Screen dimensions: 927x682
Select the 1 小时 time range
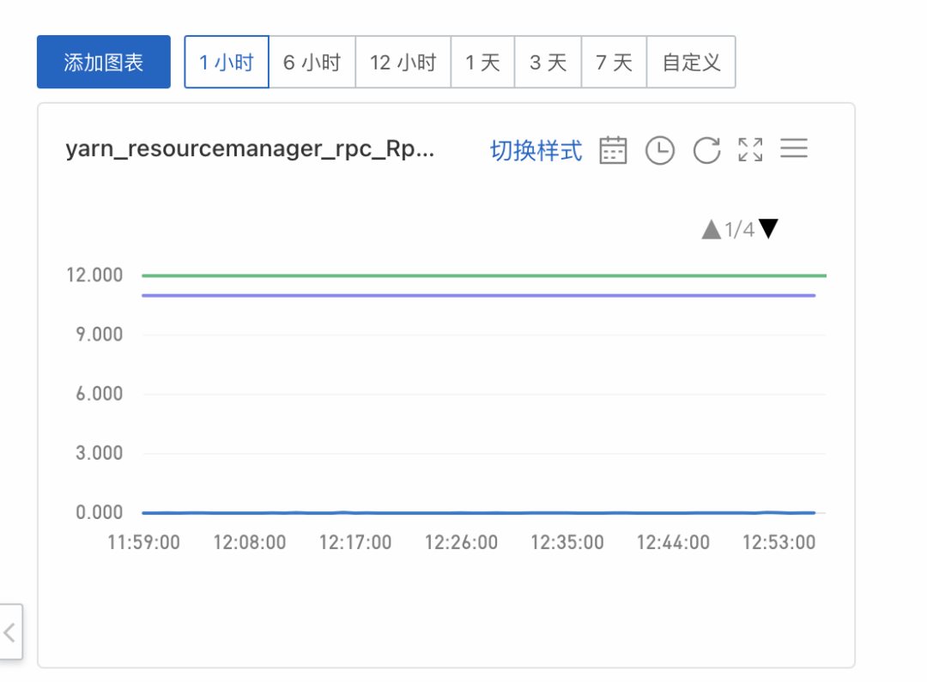tap(227, 62)
